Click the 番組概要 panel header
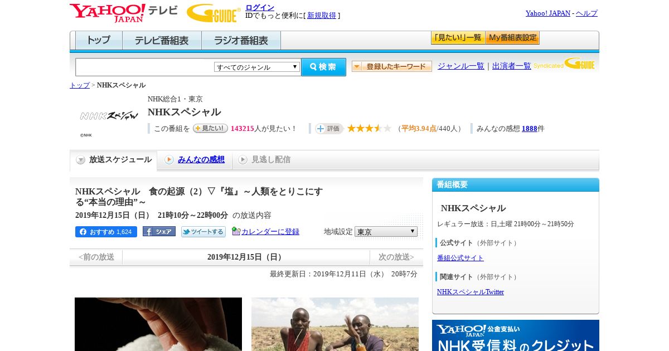 (516, 185)
